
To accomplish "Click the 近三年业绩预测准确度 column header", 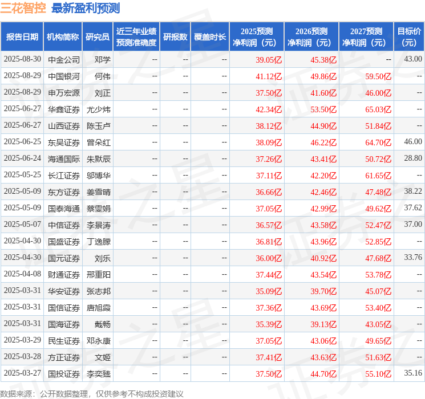I will pos(136,36).
